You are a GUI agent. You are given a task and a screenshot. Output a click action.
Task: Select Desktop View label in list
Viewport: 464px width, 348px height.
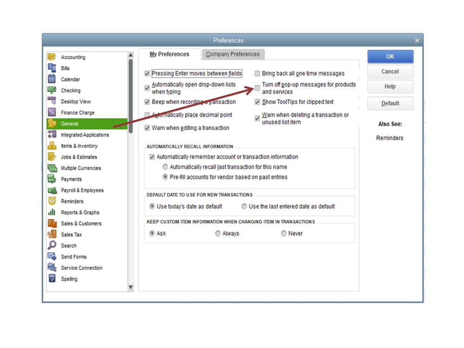pos(76,101)
